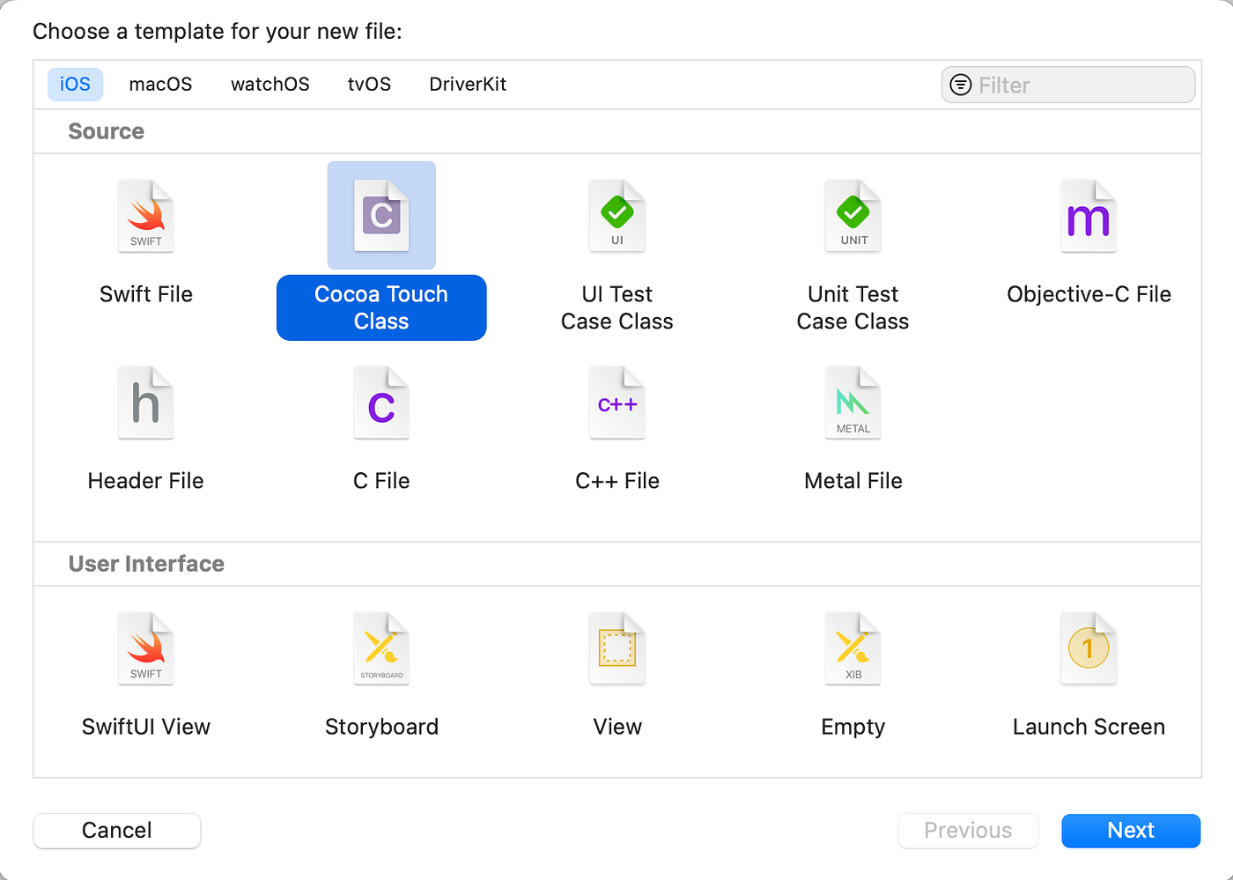Select the Storyboard template icon

(381, 648)
